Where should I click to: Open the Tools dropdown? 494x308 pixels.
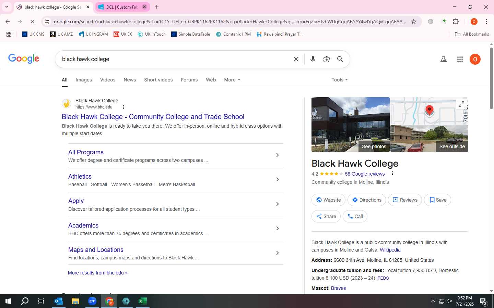tap(340, 80)
